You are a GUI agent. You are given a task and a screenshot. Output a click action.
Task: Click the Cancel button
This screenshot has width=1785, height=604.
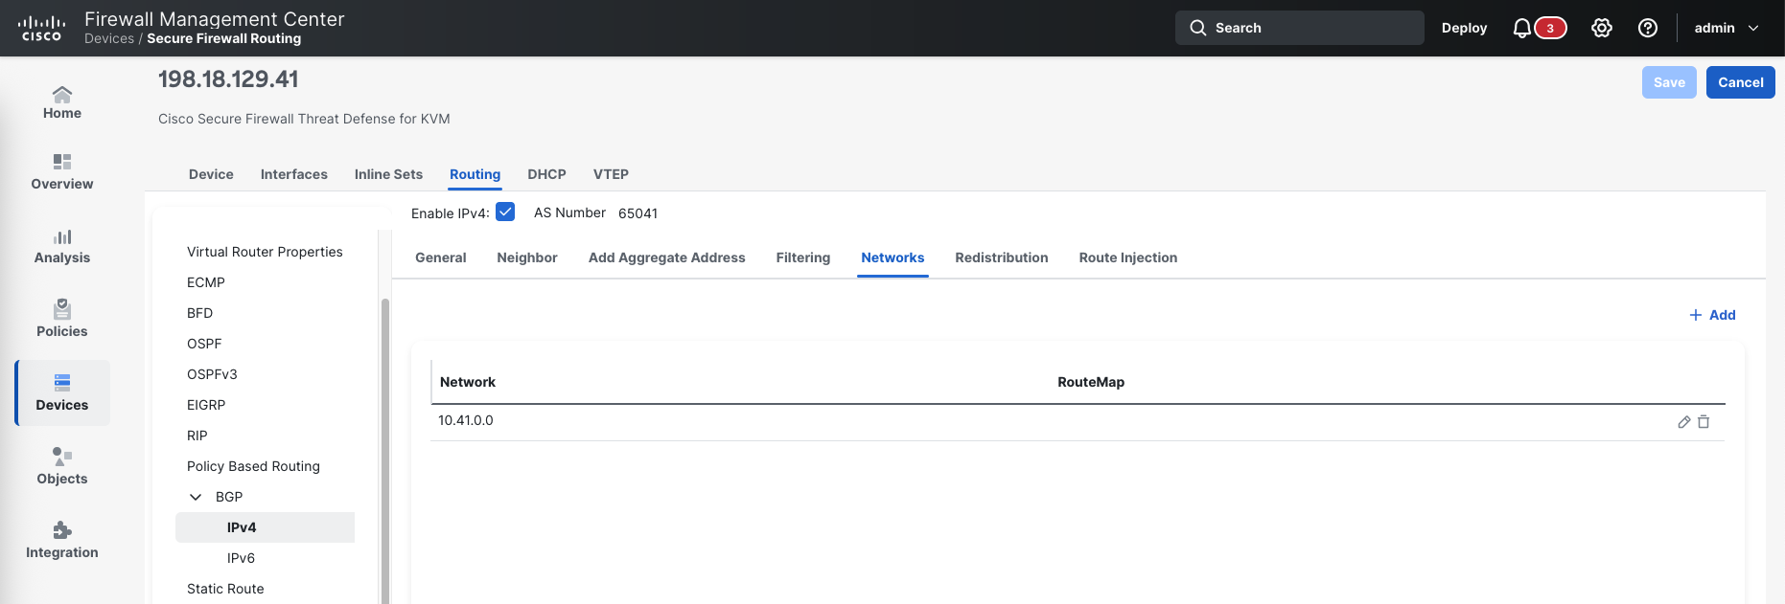coord(1740,82)
